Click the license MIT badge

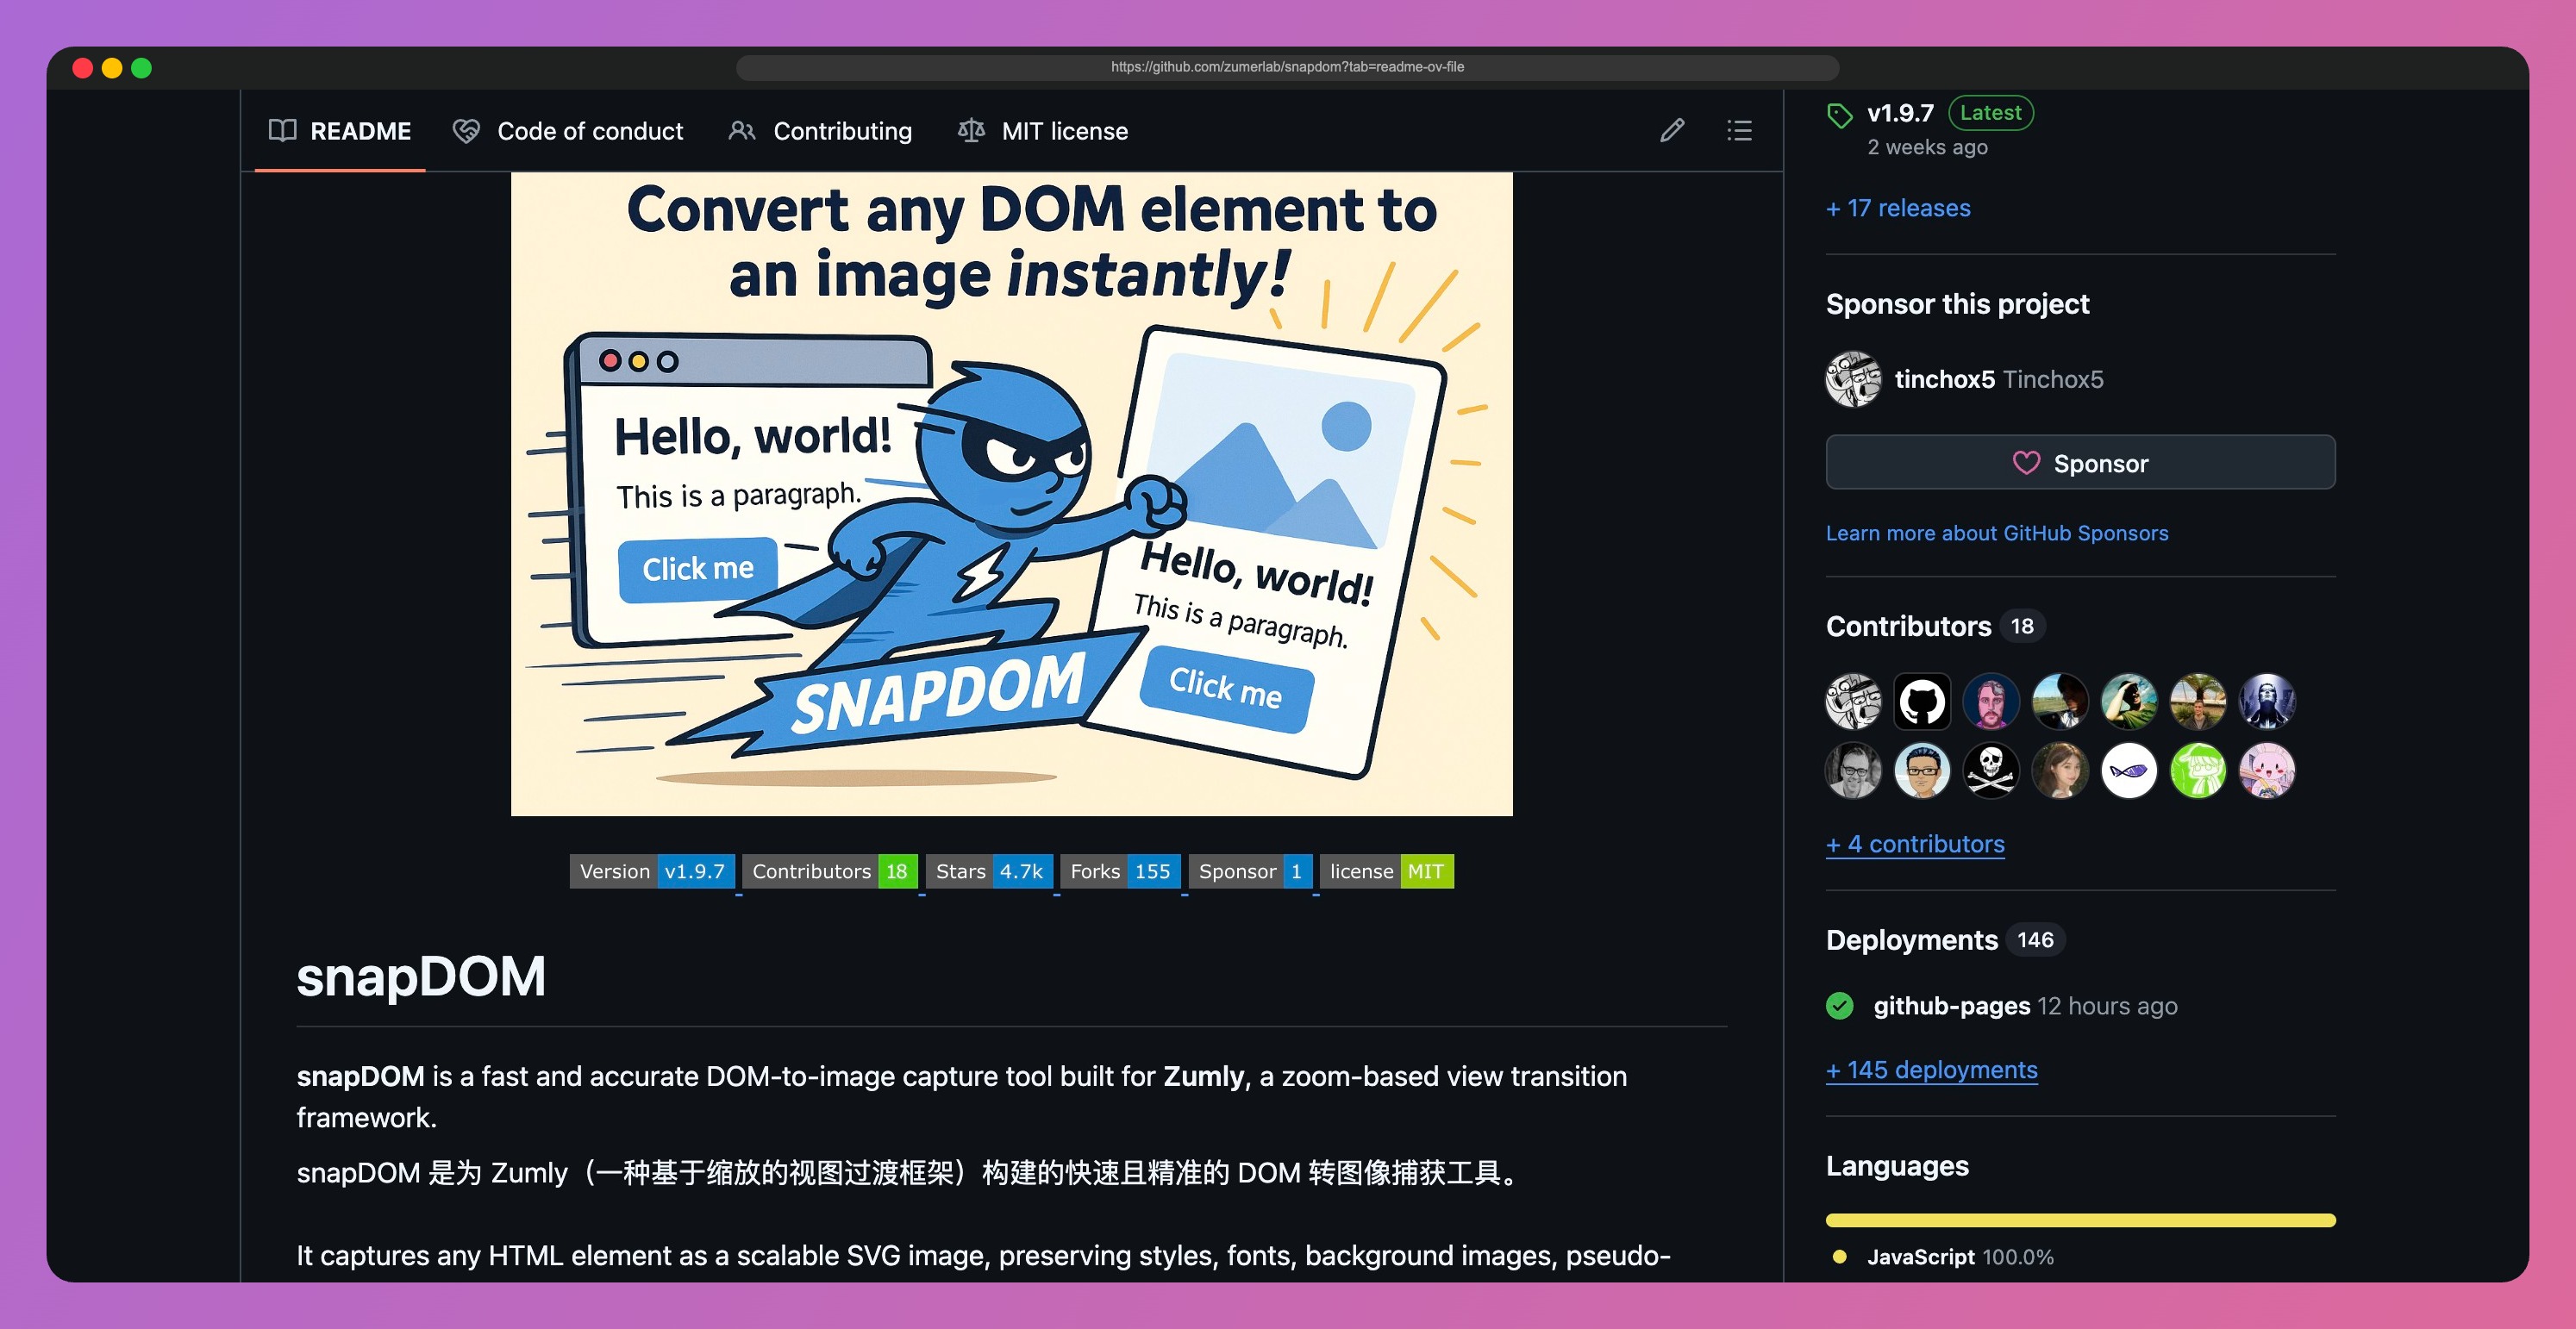pos(1387,871)
